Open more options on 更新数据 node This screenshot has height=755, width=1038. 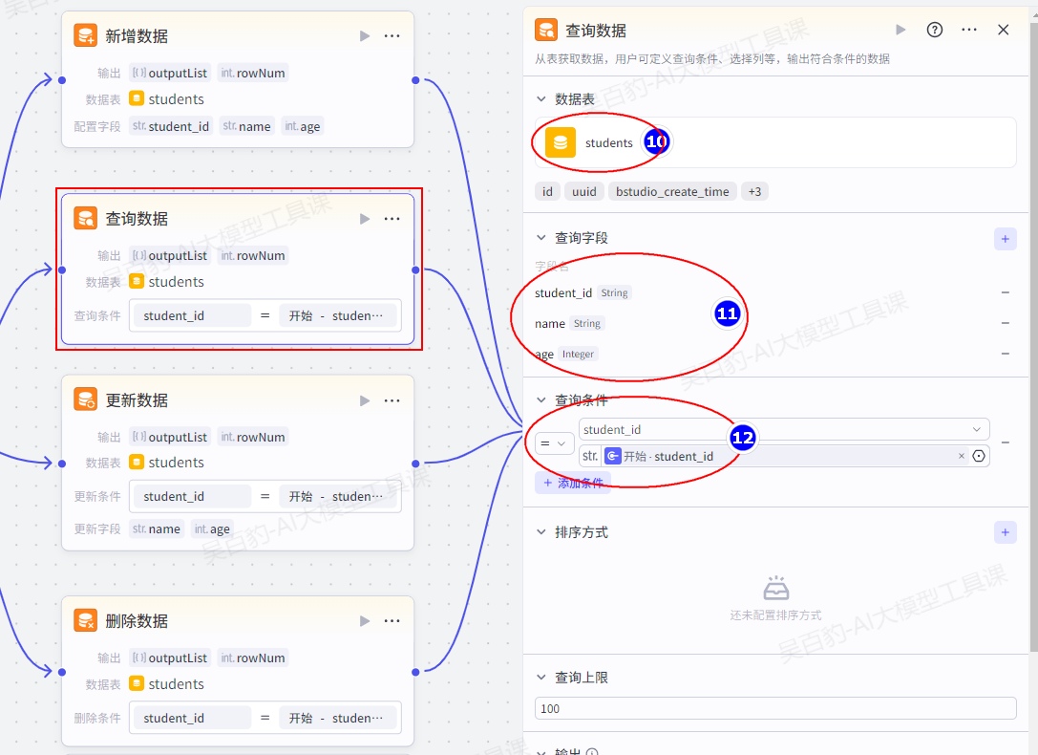[x=392, y=400]
